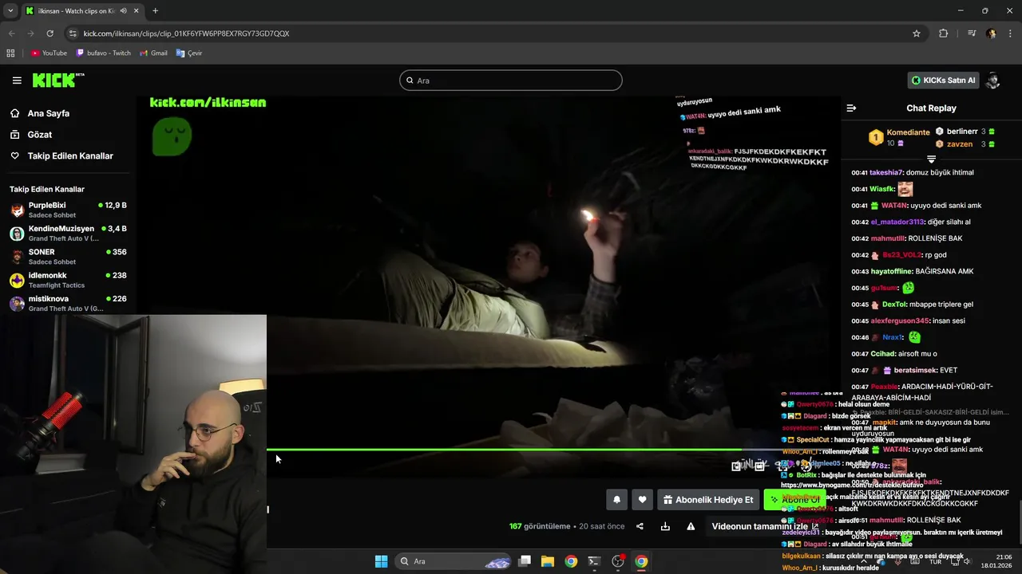Download the clip via download icon

[665, 526]
